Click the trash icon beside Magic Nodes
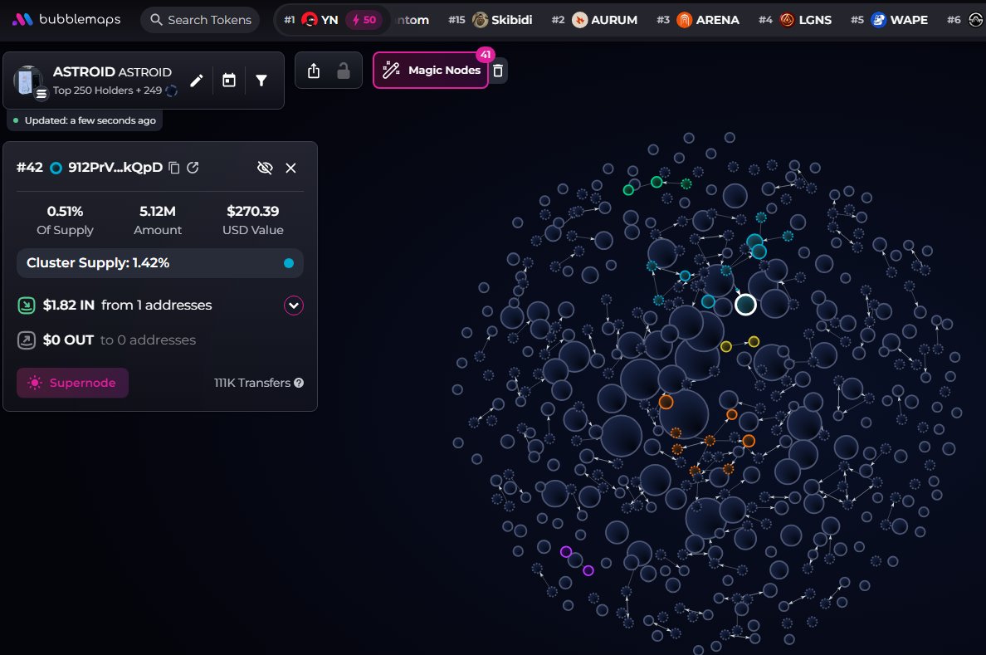The image size is (986, 655). [497, 71]
